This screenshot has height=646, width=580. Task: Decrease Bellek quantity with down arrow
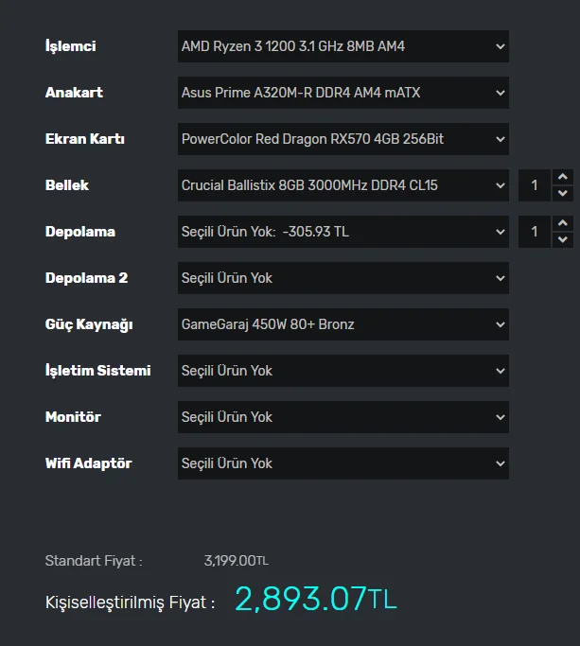tap(563, 193)
